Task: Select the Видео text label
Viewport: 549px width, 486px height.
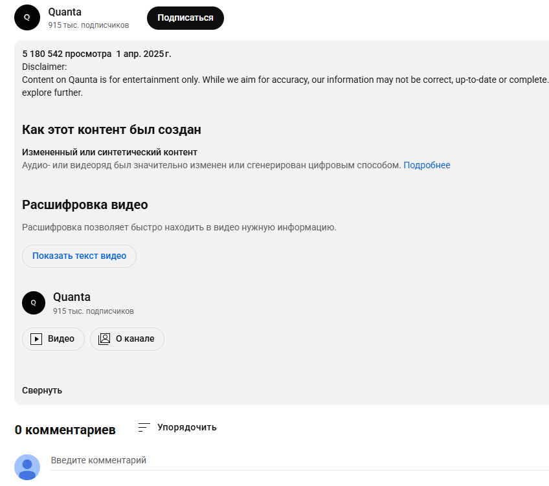Action: point(61,339)
